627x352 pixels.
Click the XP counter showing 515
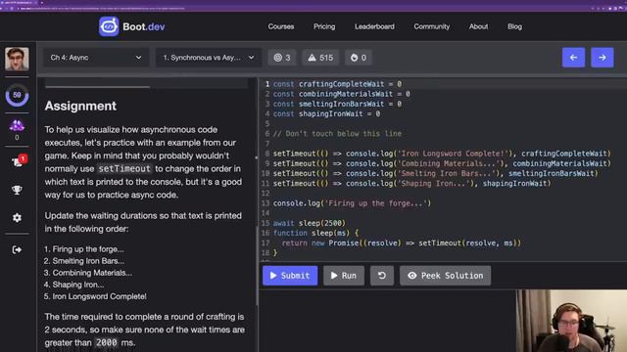coord(320,58)
